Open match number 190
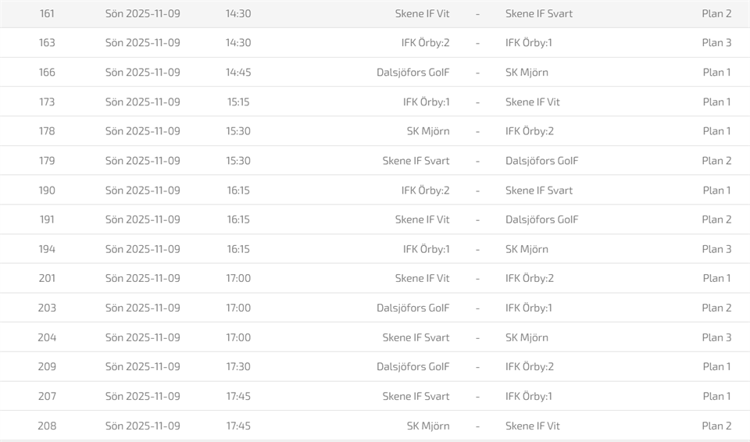 (47, 191)
